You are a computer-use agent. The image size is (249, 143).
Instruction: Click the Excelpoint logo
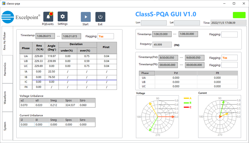click(x=21, y=17)
